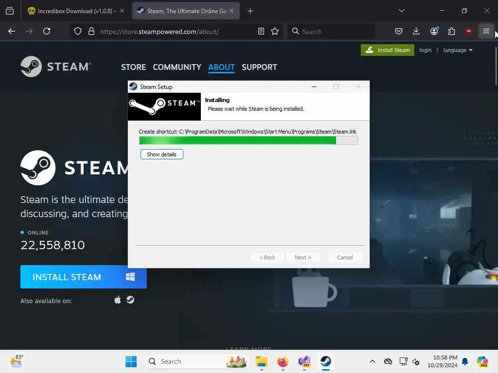Screen dimensions: 498x373
Task: Open the clock showing 10:58 PM
Action: (x=442, y=361)
